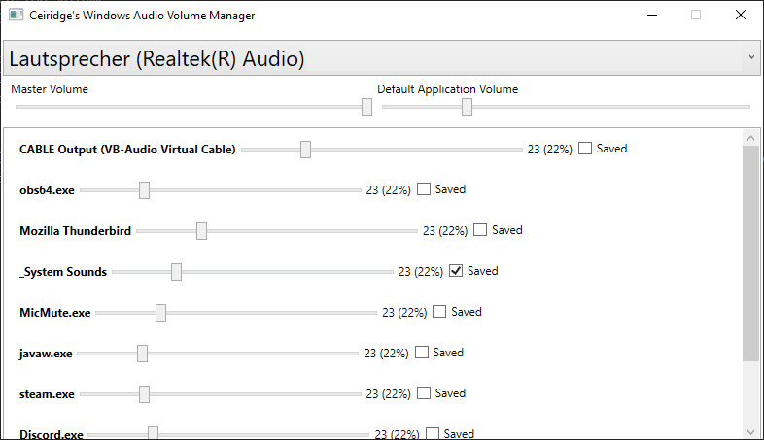Enable Saved checkbox for CABLE Output
This screenshot has height=440, width=764.
585,149
